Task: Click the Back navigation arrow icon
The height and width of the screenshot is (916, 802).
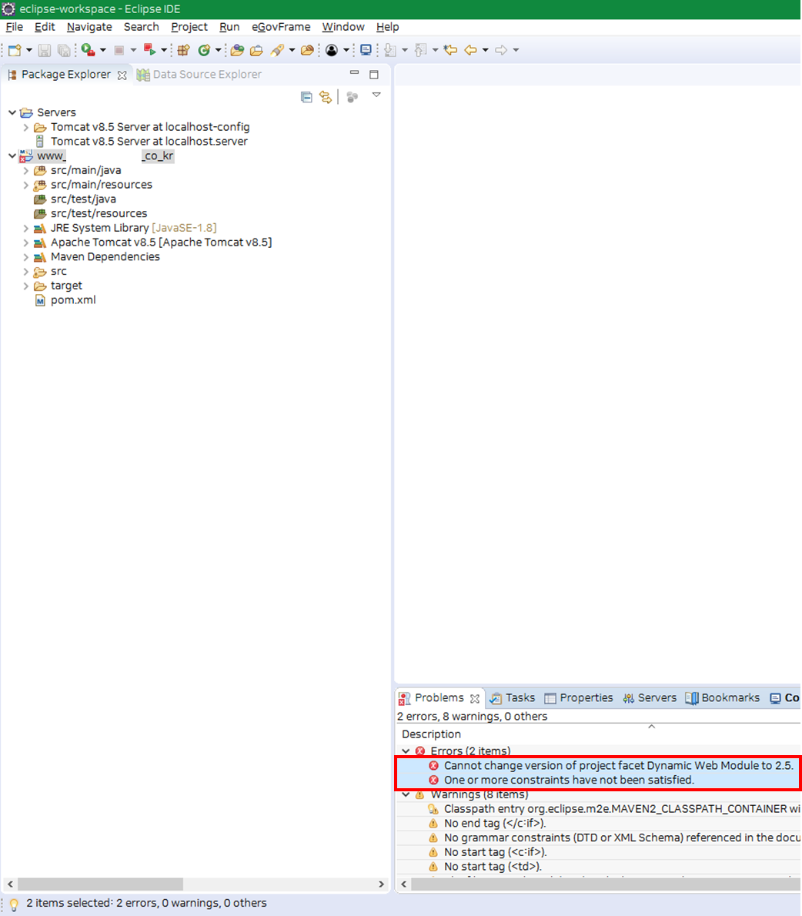Action: pos(471,50)
